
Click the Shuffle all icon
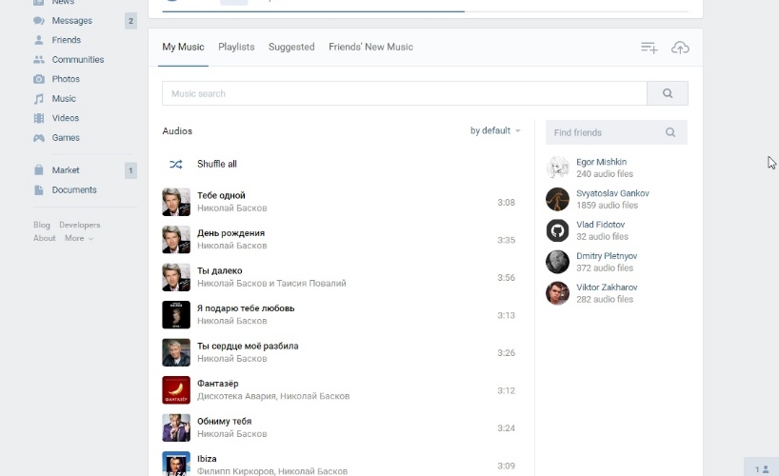point(176,164)
